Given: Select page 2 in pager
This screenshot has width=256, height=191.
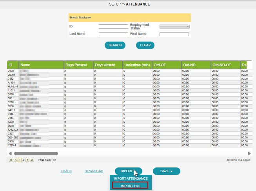Looking at the screenshot, I should tap(23, 160).
